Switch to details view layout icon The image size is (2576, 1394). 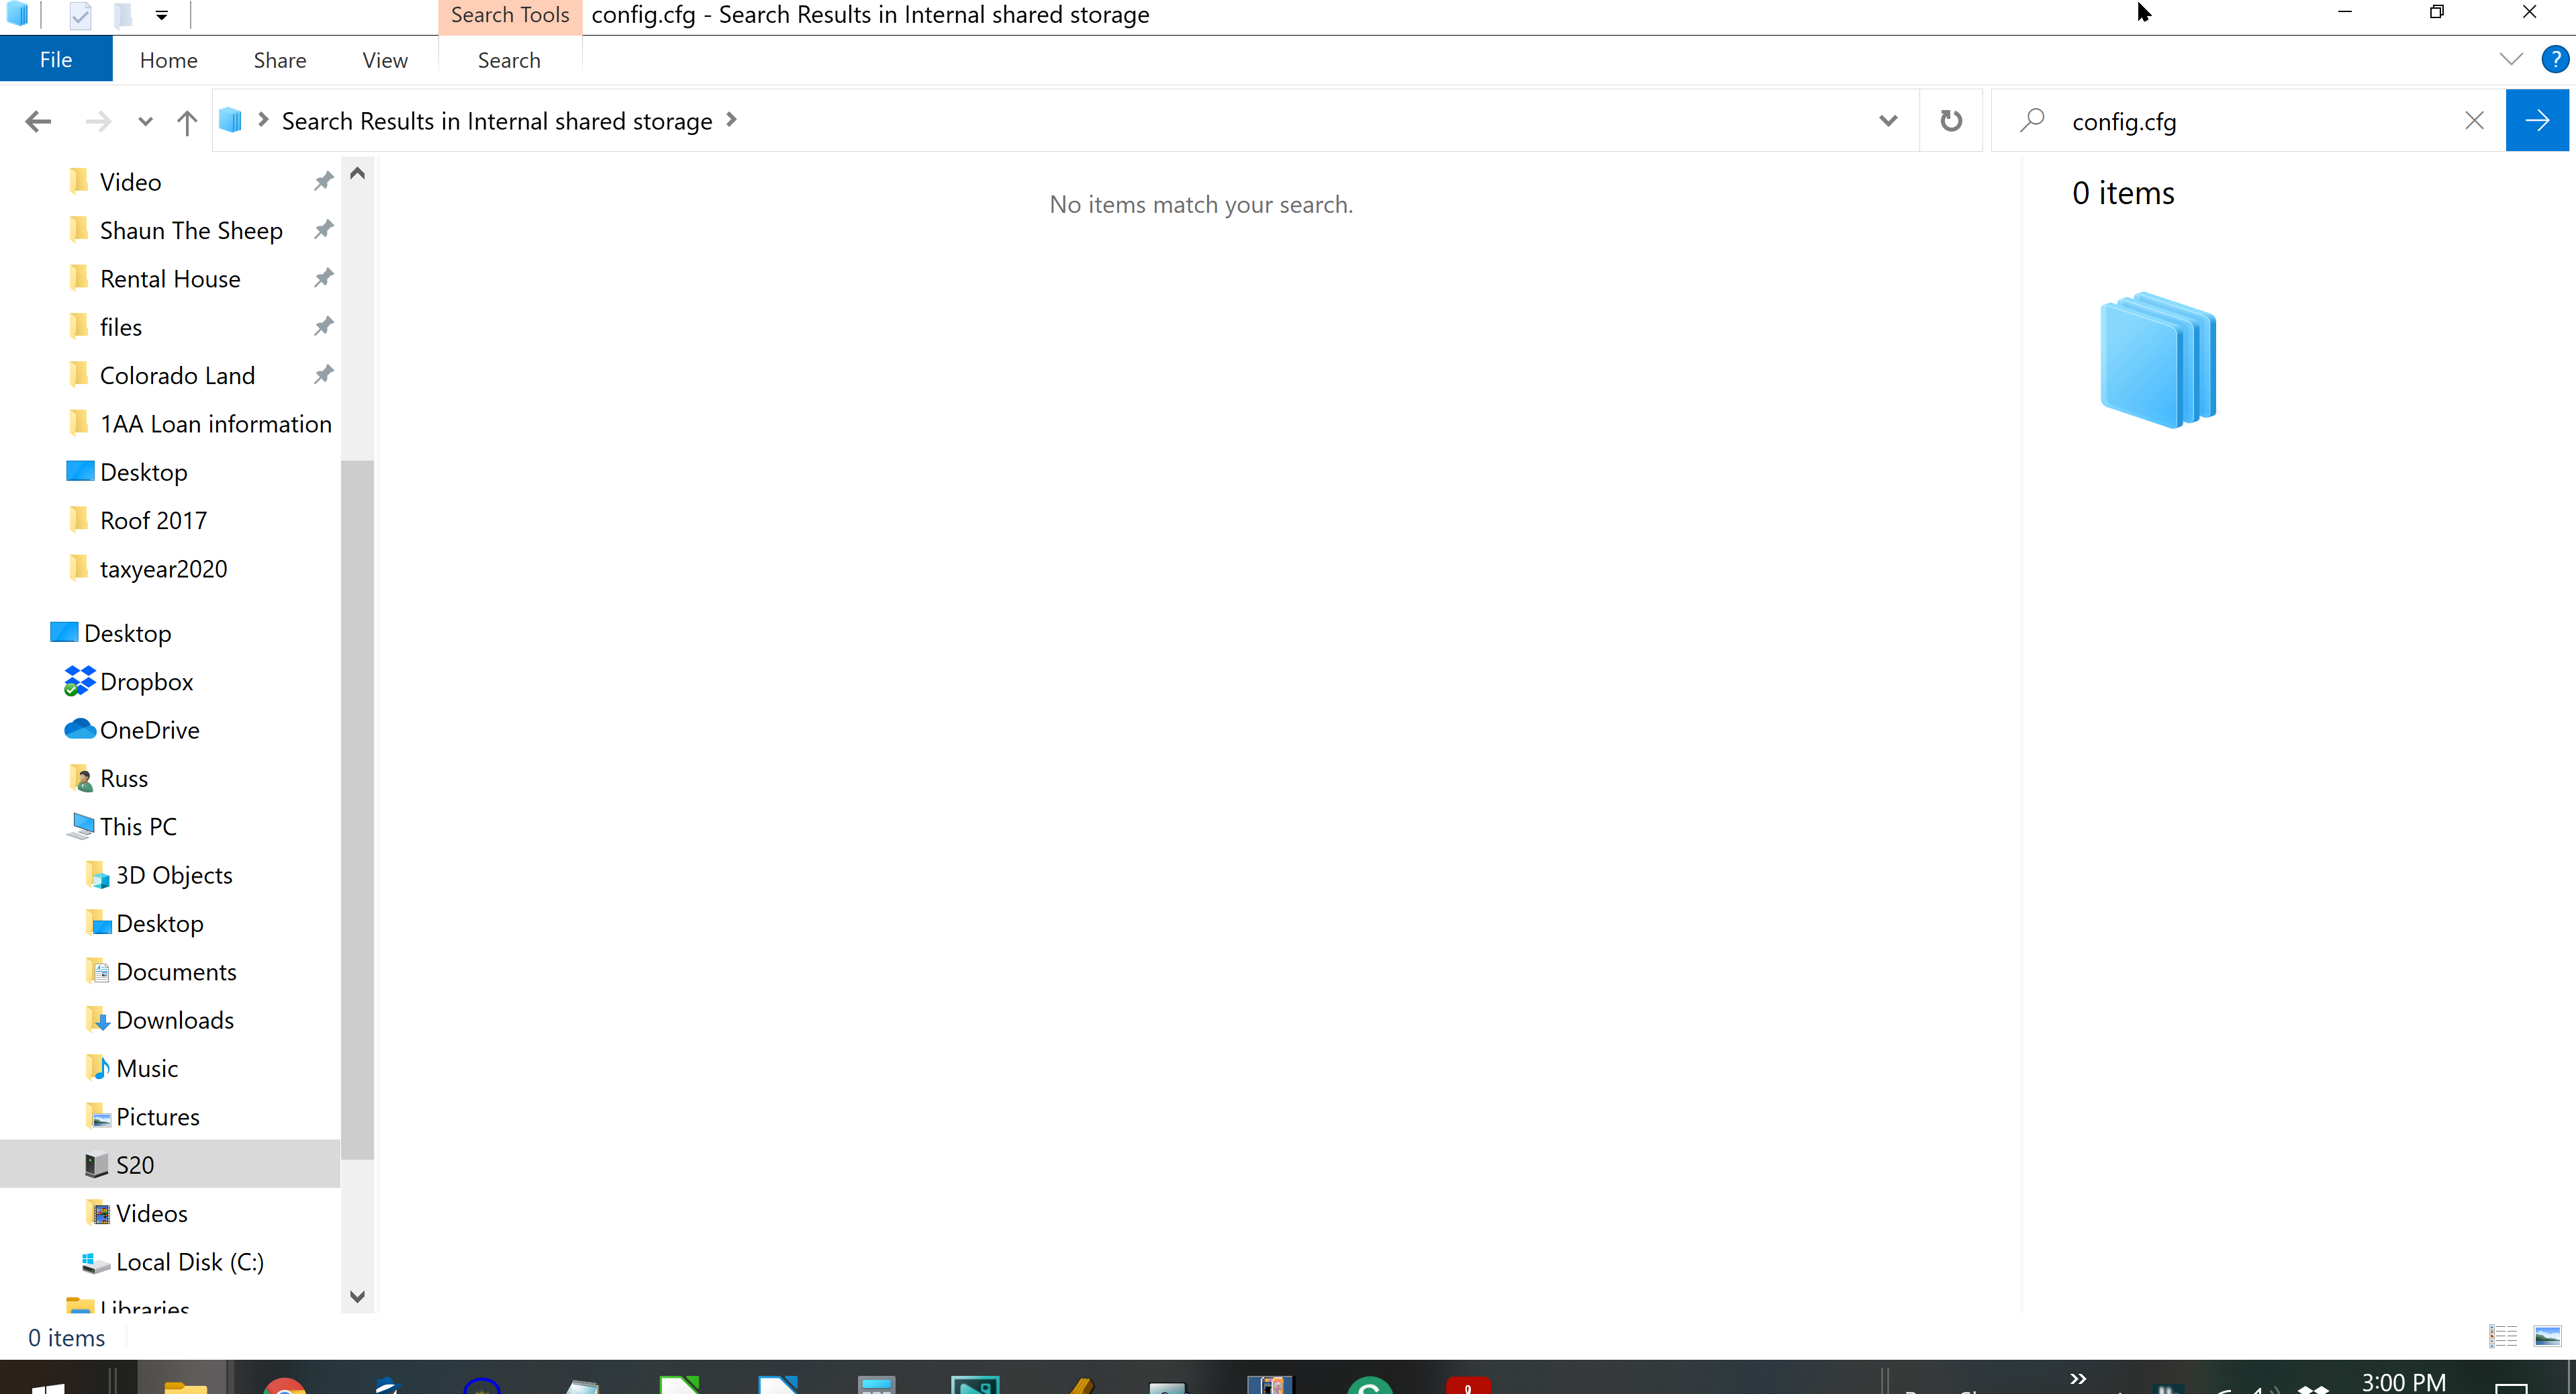(2503, 1336)
